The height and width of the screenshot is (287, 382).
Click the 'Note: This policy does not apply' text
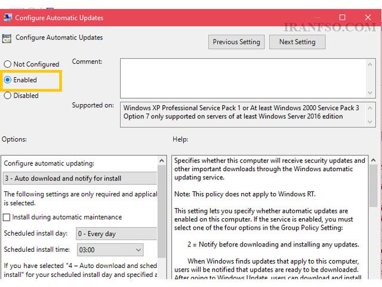coord(245,194)
